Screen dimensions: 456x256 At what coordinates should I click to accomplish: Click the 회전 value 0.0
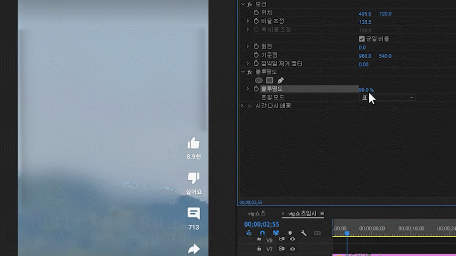pyautogui.click(x=362, y=48)
